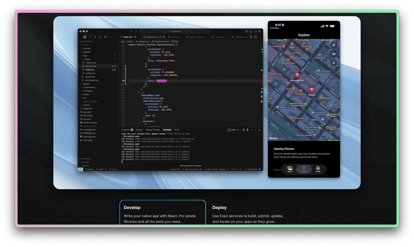Open the Source Control branch icon
The height and width of the screenshot is (247, 414).
tap(95, 37)
